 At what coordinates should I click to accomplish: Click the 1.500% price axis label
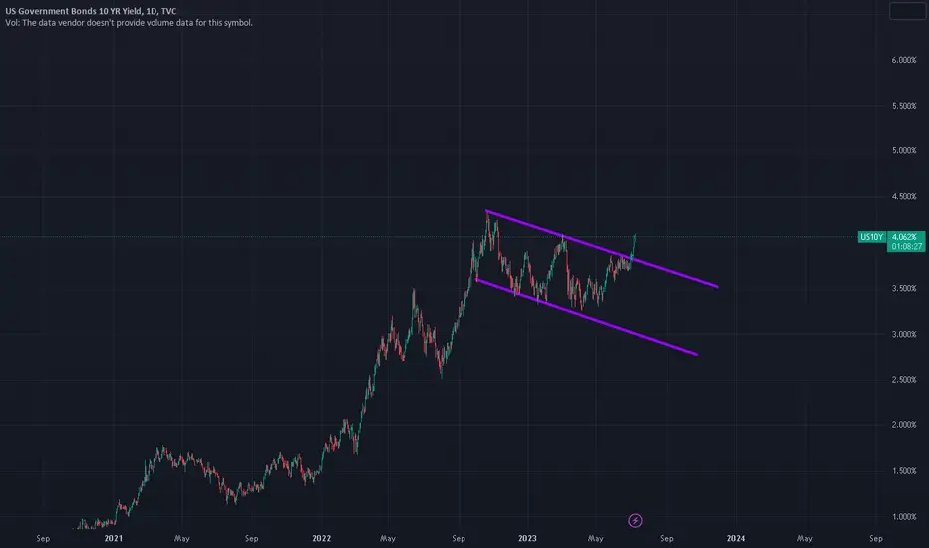tap(903, 471)
